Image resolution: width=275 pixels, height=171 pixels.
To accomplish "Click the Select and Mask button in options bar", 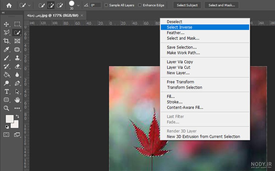I will click(222, 5).
